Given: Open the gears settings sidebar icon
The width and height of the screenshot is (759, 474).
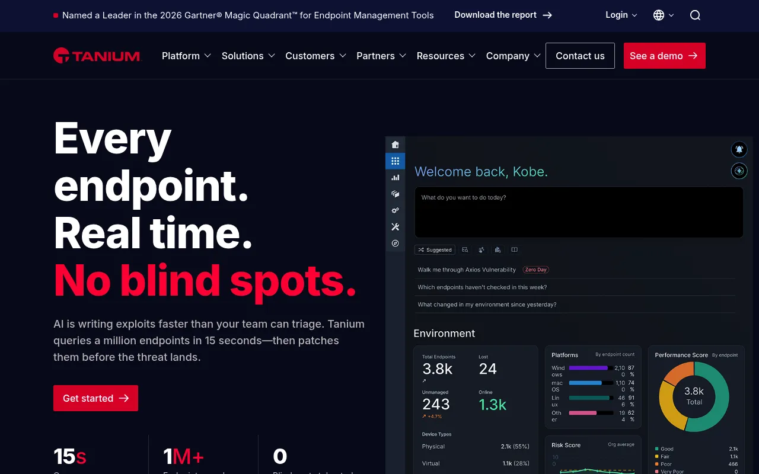Looking at the screenshot, I should (x=396, y=210).
